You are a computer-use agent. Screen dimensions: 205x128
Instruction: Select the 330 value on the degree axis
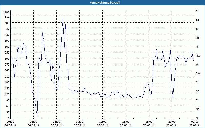pos(7,52)
